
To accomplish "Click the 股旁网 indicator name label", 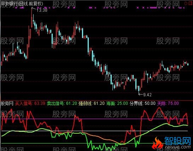I will tap(7, 103).
